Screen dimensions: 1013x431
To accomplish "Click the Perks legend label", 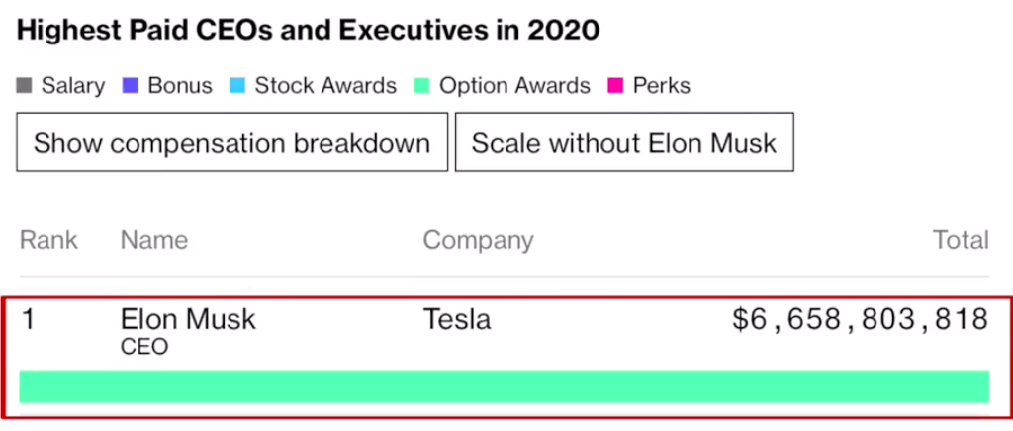I will [x=662, y=86].
